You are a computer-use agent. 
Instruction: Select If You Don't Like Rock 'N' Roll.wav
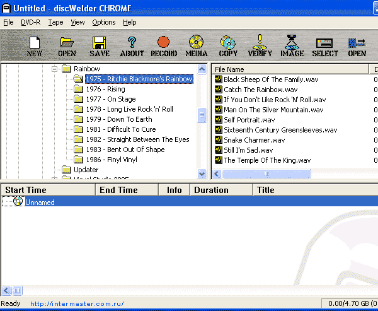point(275,100)
